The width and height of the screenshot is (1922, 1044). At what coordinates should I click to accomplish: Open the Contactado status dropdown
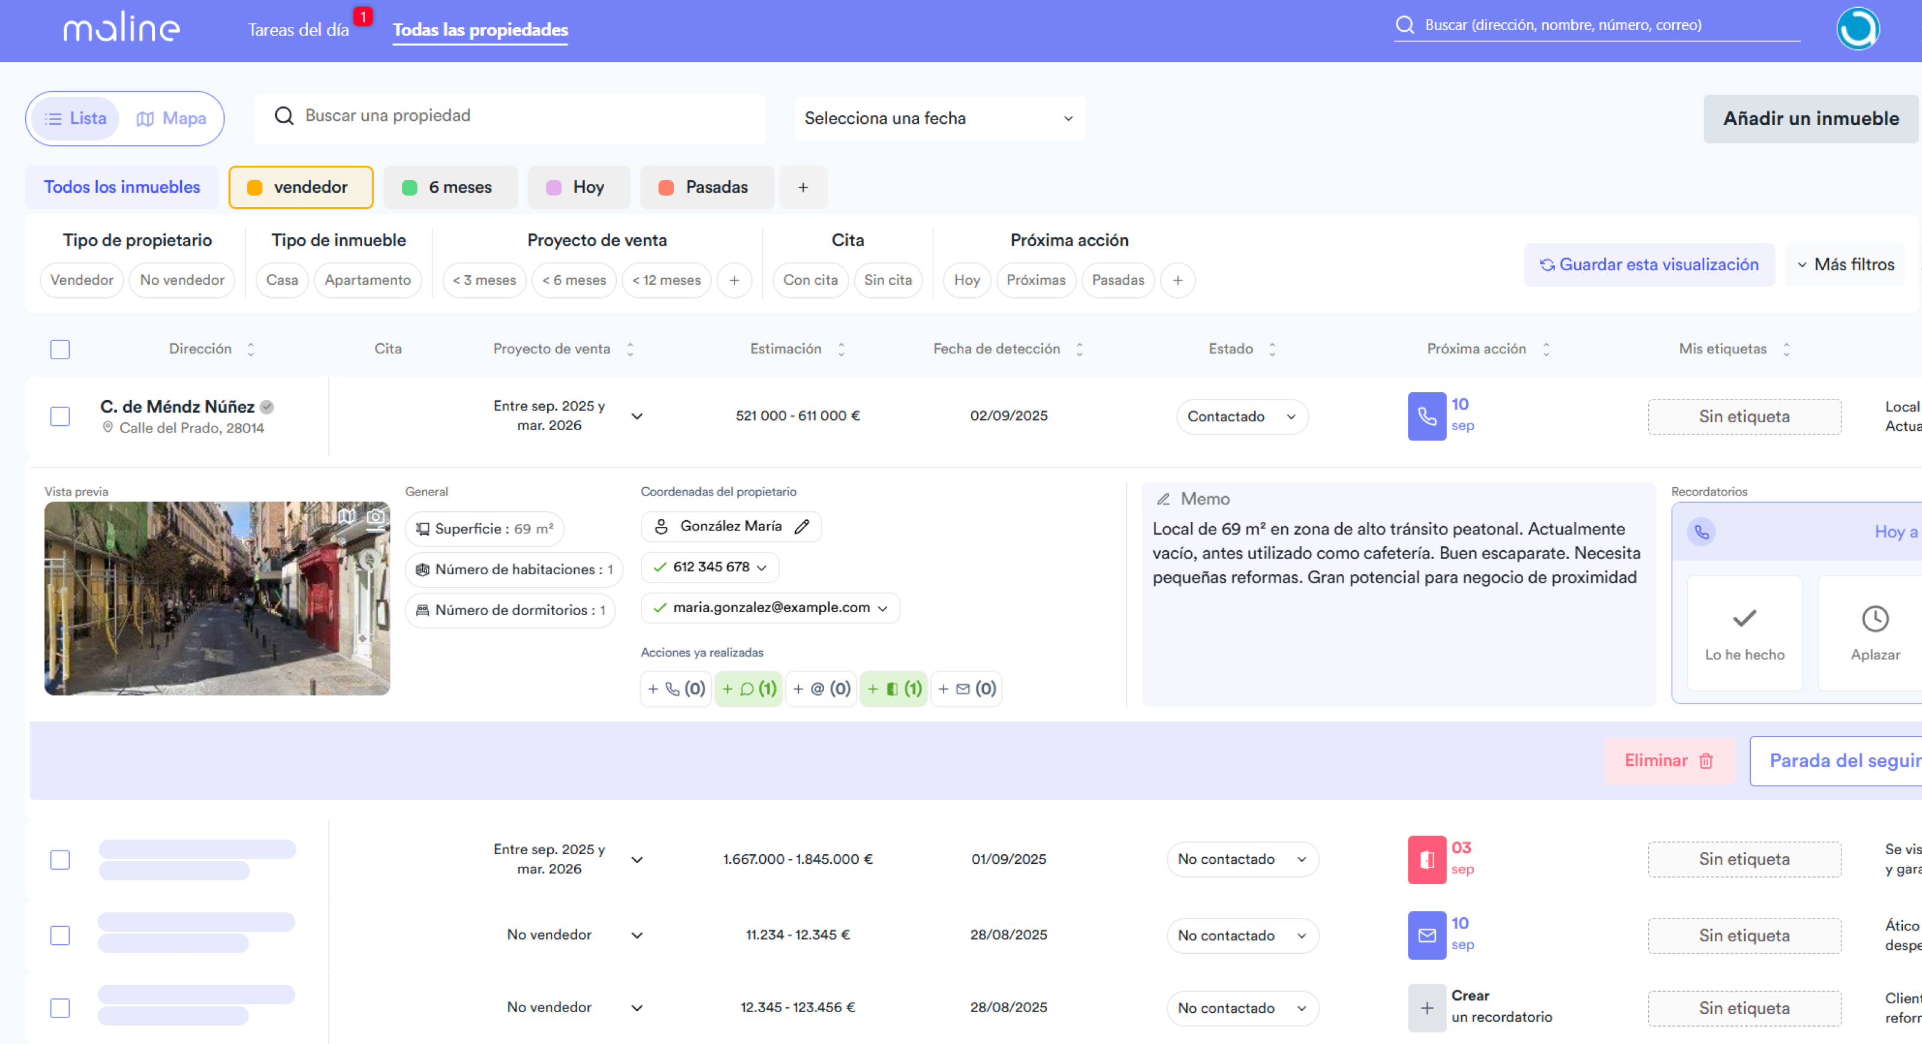pos(1241,416)
